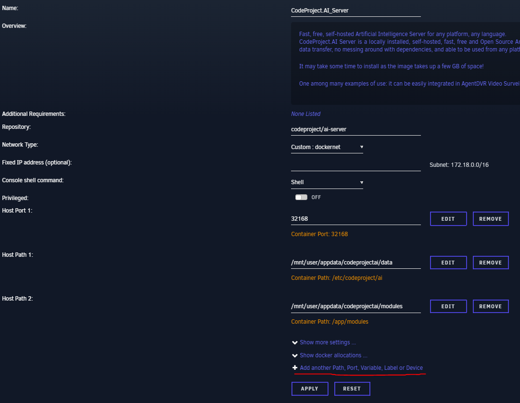The width and height of the screenshot is (520, 403).
Task: Click the 'Container Path: /etc/codeproject/ai' text
Action: (x=337, y=278)
